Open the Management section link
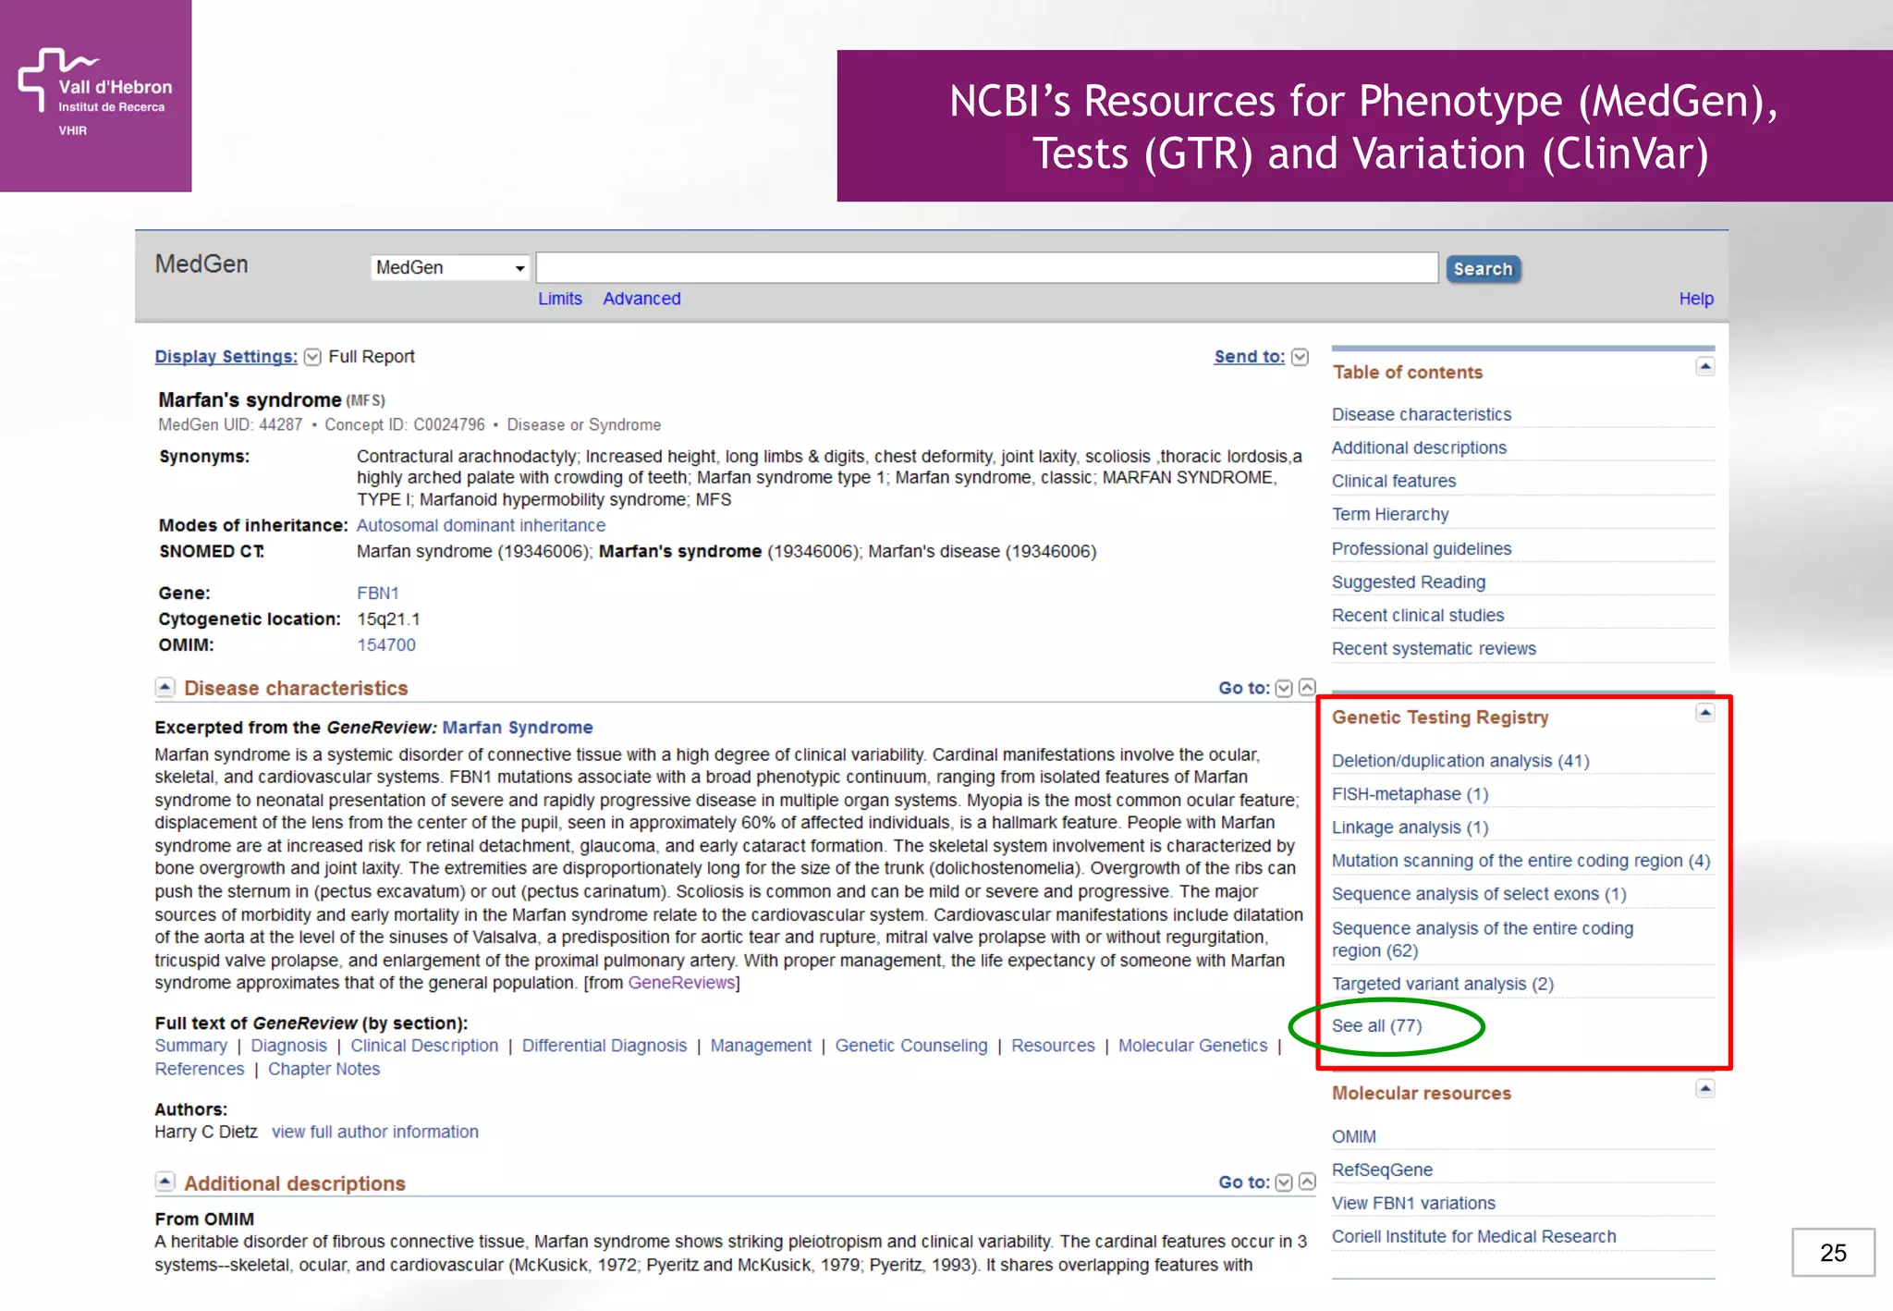Viewport: 1893px width, 1311px height. (761, 1046)
